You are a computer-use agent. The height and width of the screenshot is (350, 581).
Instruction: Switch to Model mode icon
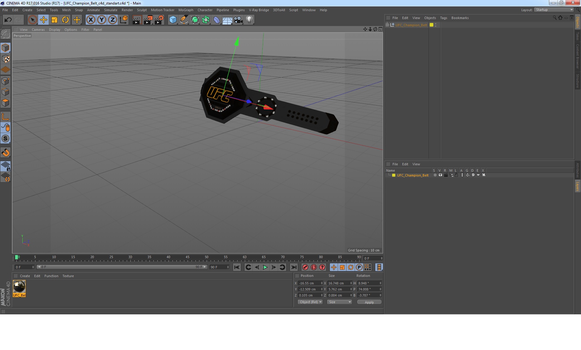click(5, 48)
